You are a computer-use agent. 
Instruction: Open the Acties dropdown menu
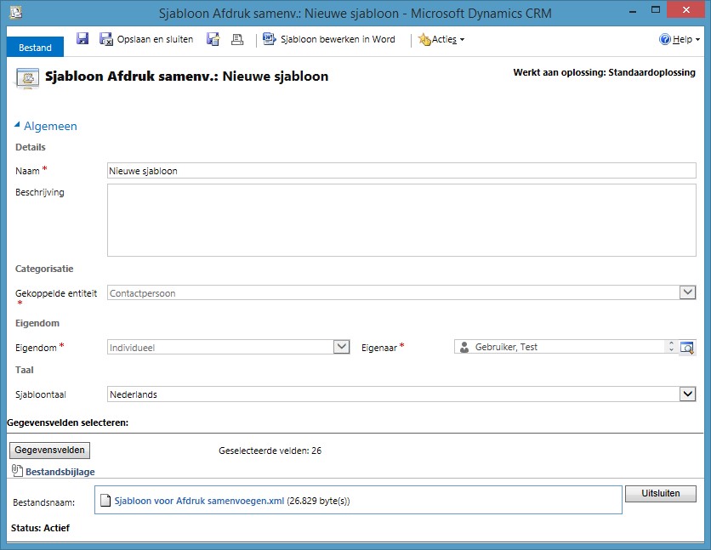point(441,40)
